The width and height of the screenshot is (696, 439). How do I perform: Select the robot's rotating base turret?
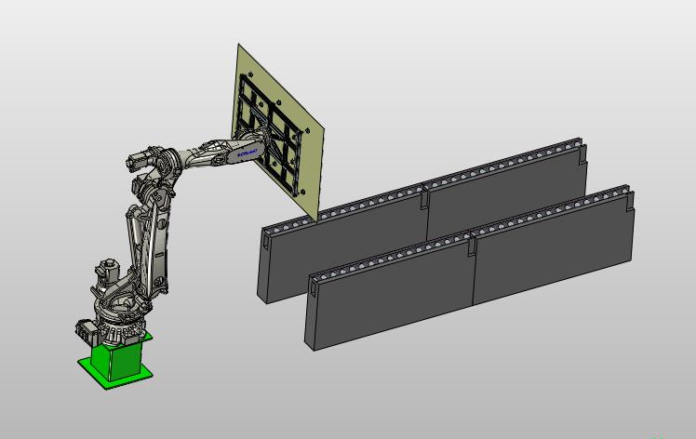tap(119, 315)
